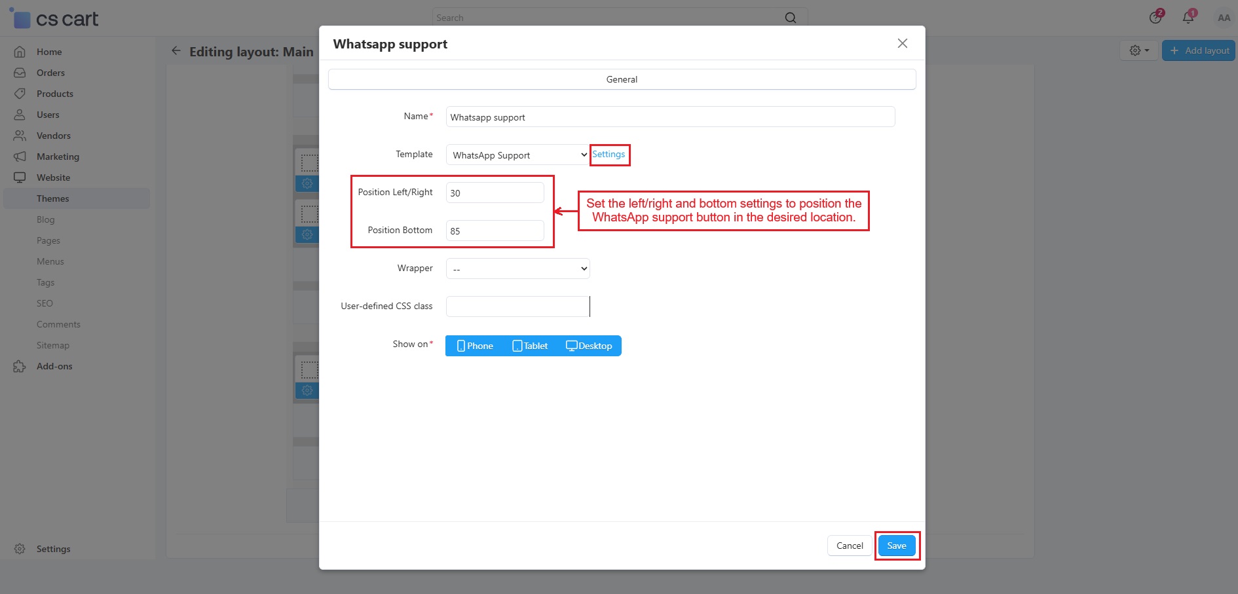1238x594 pixels.
Task: Click the Add-ons puzzle icon
Action: coord(20,366)
